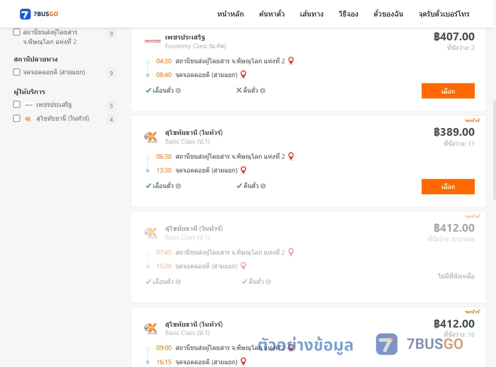
Task: Click the เพชรประเสริฐ logo on the ฿407.00 card
Action: (x=152, y=41)
